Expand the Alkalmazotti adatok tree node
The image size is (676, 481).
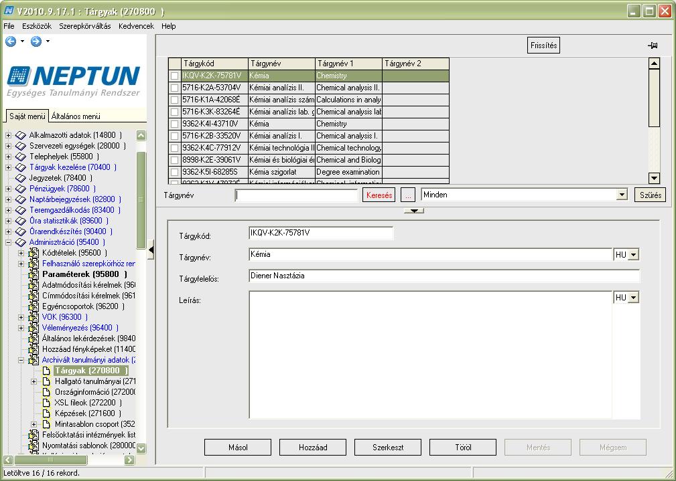pos(8,135)
